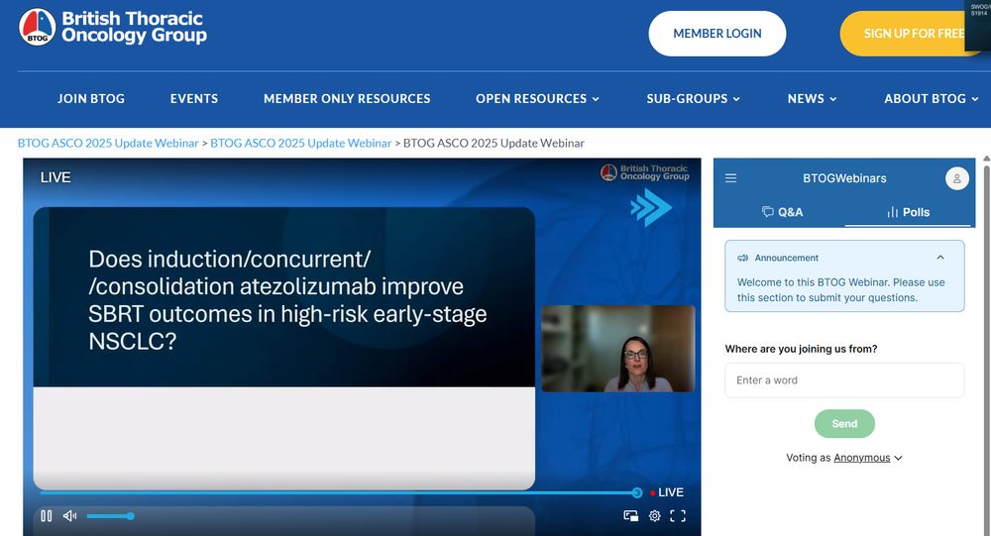Viewport: 991px width, 536px height.
Task: Expand the Open Resources menu
Action: pyautogui.click(x=537, y=99)
